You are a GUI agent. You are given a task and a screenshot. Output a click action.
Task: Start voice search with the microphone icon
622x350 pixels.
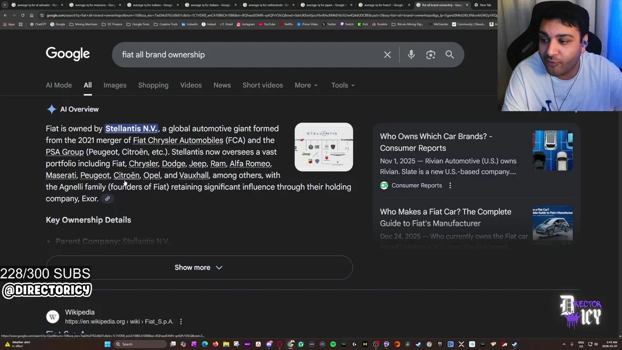(x=411, y=55)
